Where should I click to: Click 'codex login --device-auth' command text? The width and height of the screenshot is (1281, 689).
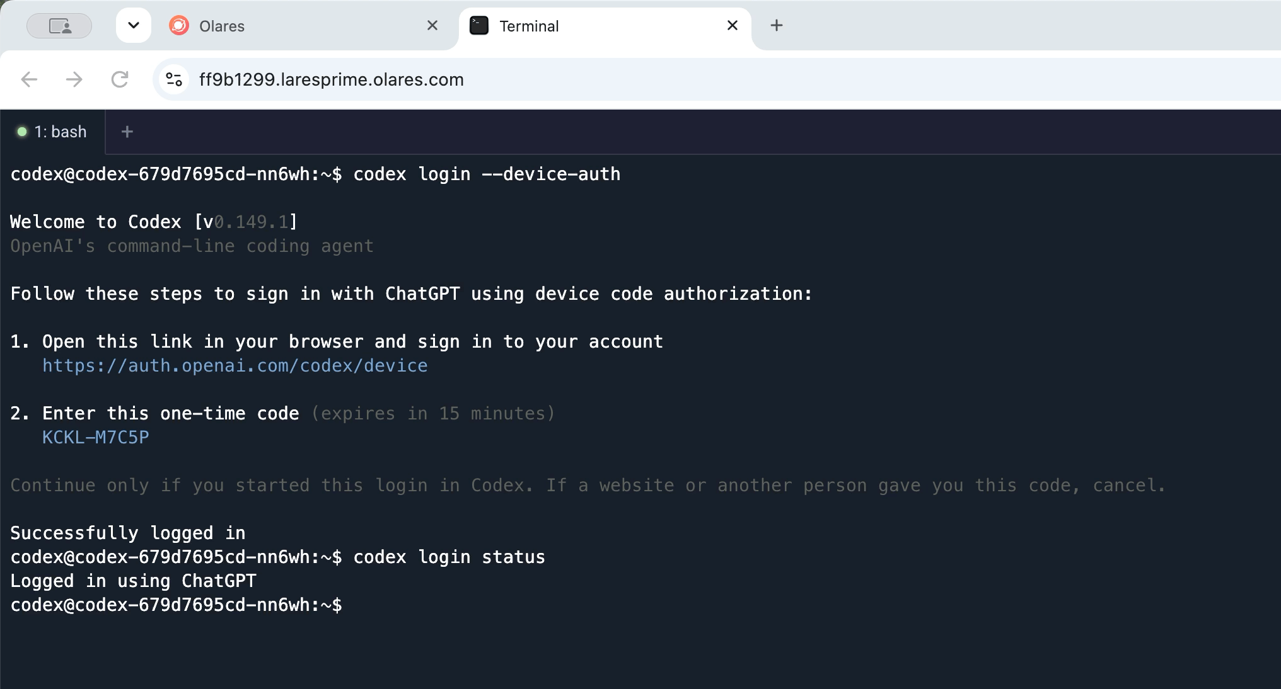point(487,174)
